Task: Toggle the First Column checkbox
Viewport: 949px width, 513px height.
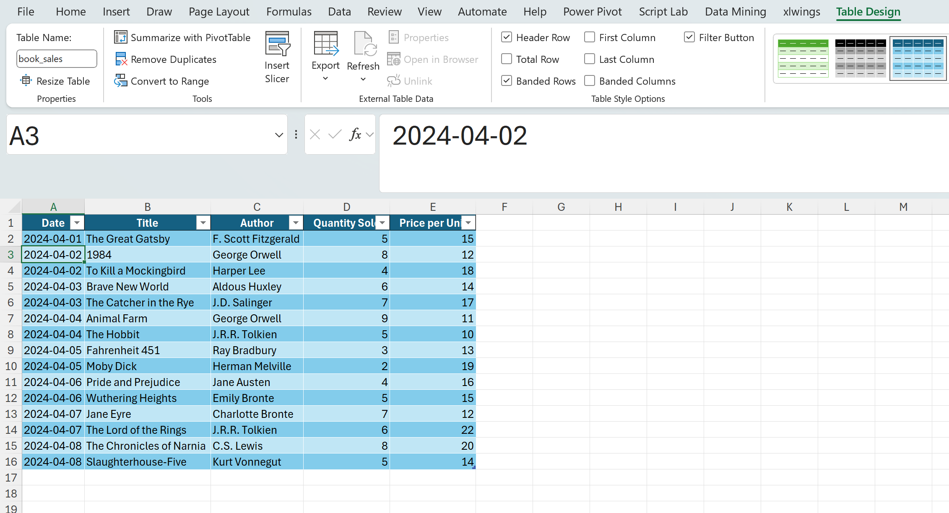Action: (590, 37)
